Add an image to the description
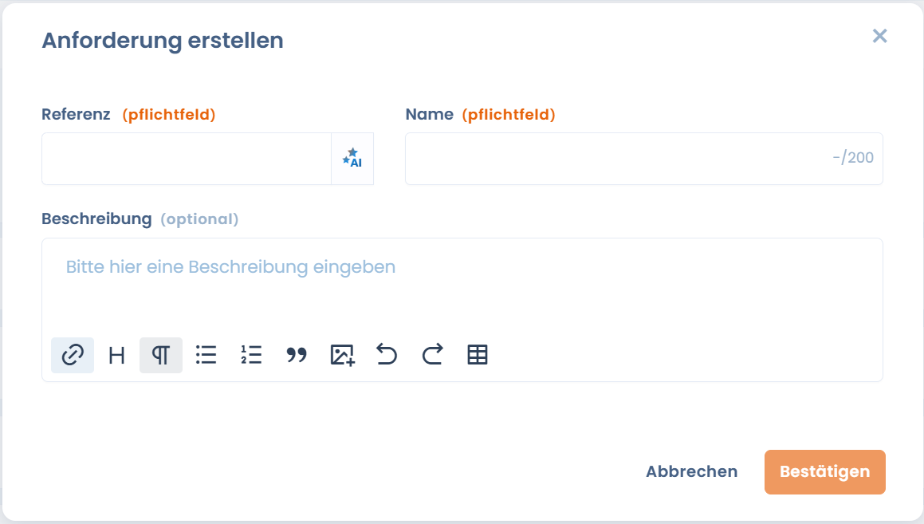Image resolution: width=924 pixels, height=524 pixels. tap(342, 355)
